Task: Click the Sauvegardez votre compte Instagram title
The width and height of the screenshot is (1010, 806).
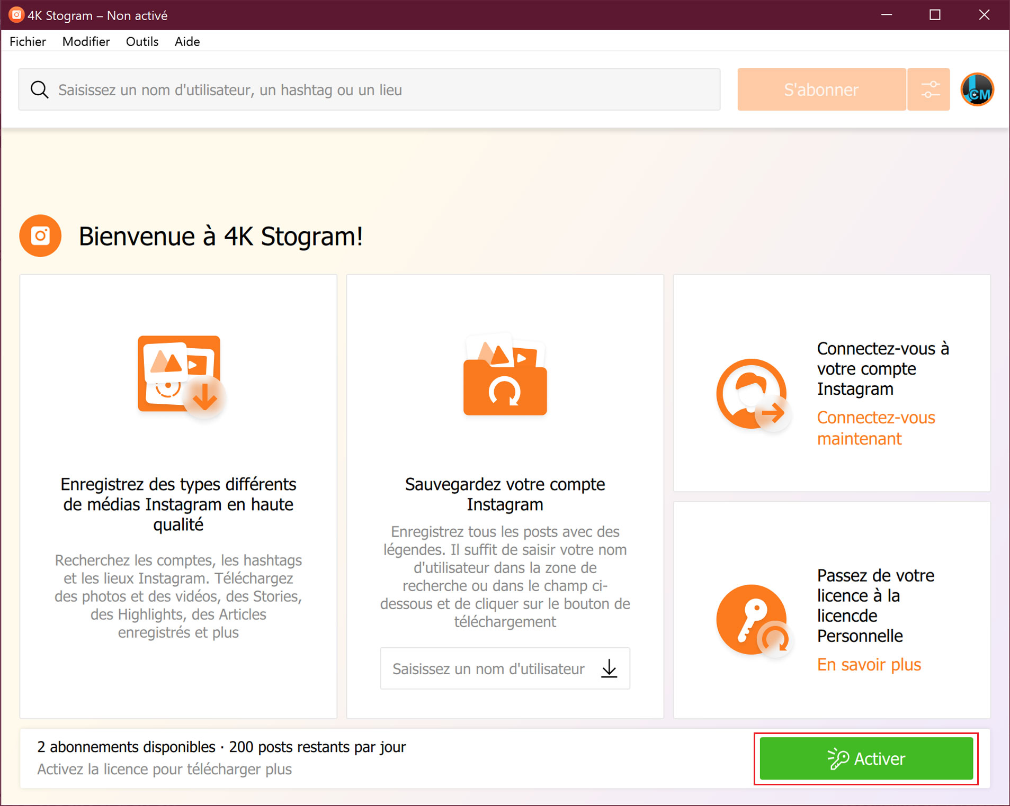Action: click(505, 494)
